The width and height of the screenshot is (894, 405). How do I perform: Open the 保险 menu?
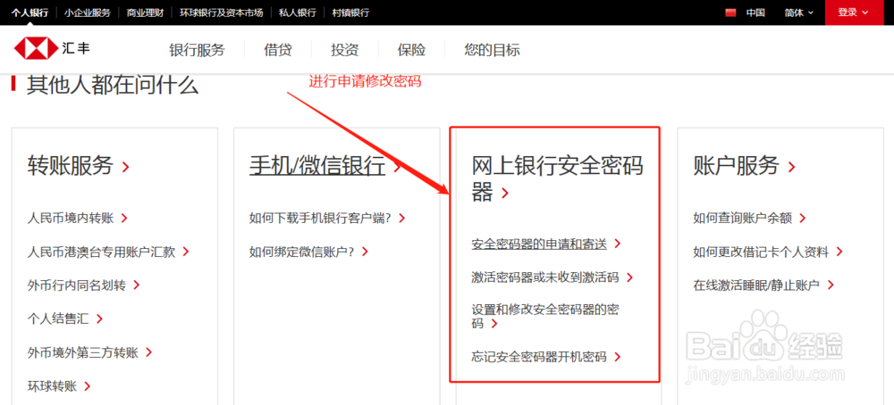click(411, 50)
